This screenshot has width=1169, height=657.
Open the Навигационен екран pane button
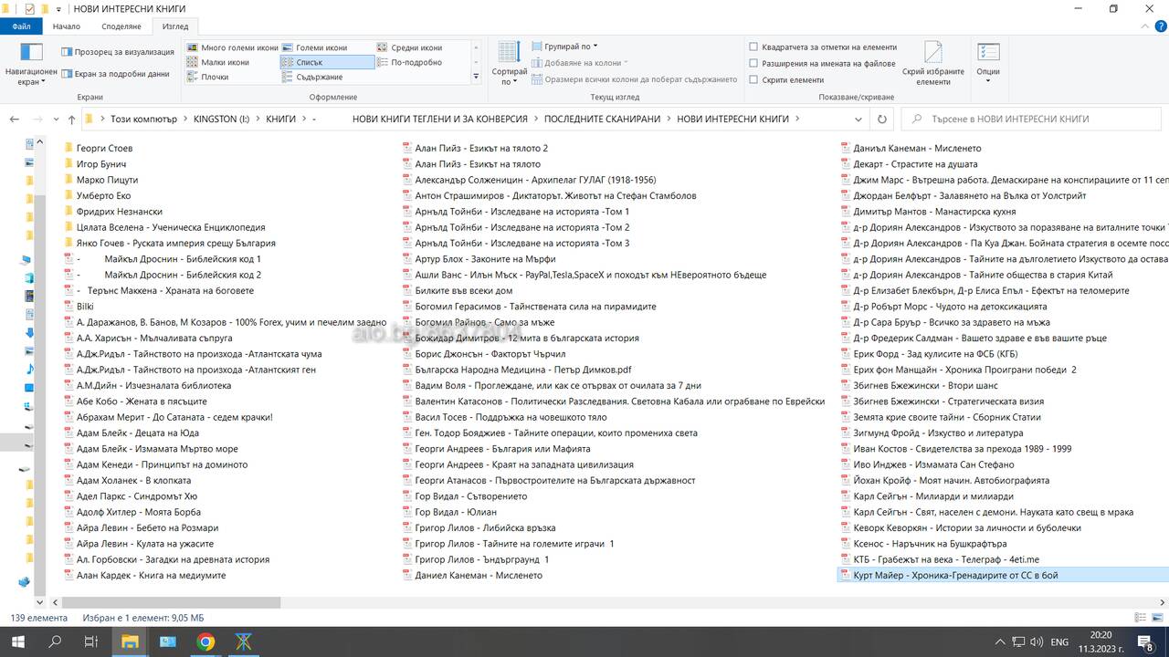coord(31,64)
